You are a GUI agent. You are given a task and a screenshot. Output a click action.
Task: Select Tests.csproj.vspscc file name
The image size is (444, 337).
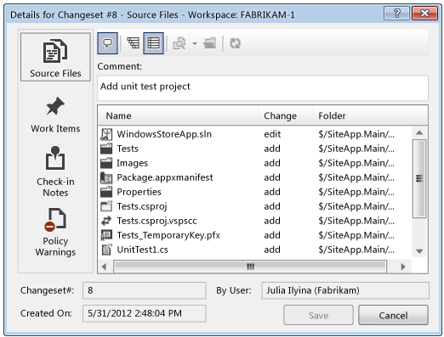click(157, 221)
